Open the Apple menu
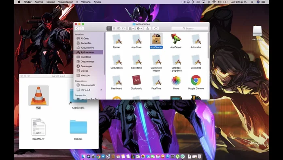 pyautogui.click(x=19, y=2)
